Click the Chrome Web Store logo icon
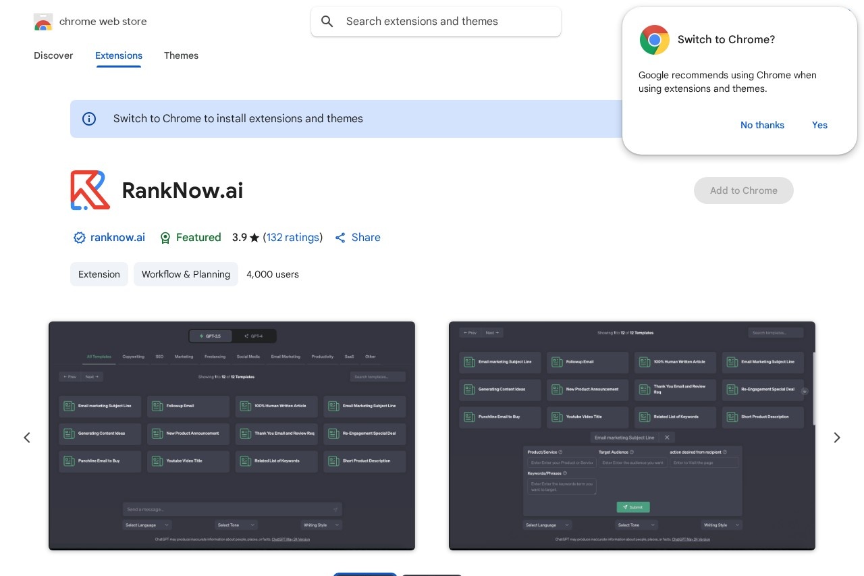The height and width of the screenshot is (576, 864). [43, 22]
